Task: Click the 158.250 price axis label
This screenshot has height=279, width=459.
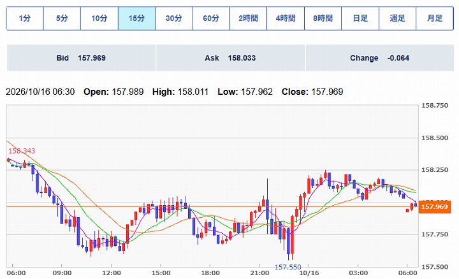Action: tap(434, 170)
